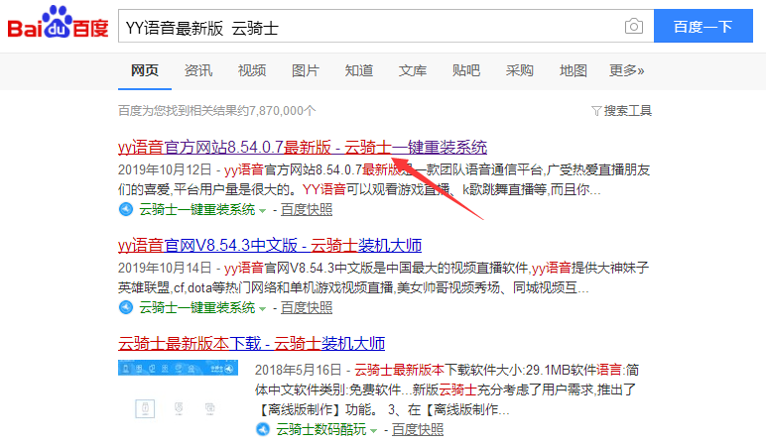Click 云骑士一键重装系统 source under second result
The height and width of the screenshot is (444, 766).
click(196, 308)
